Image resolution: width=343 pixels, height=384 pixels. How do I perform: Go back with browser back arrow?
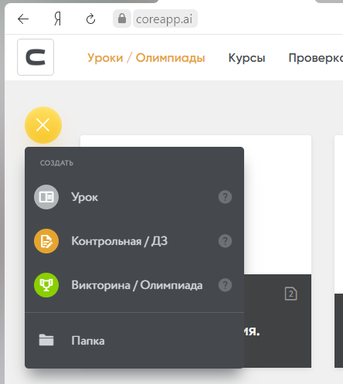(x=23, y=19)
